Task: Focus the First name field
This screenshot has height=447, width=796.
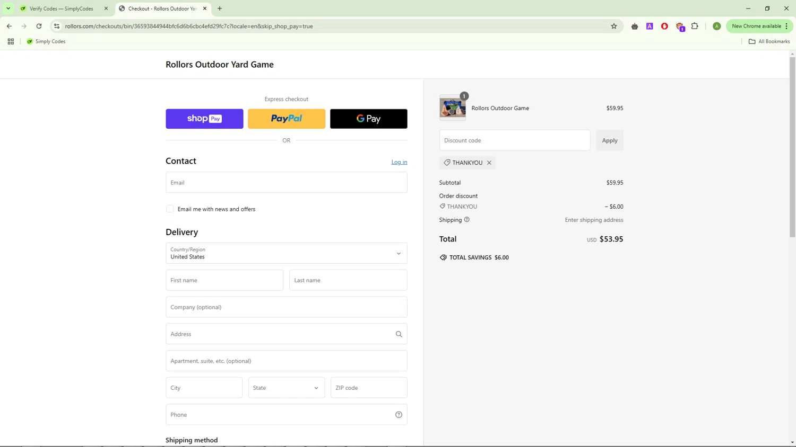Action: (224, 280)
